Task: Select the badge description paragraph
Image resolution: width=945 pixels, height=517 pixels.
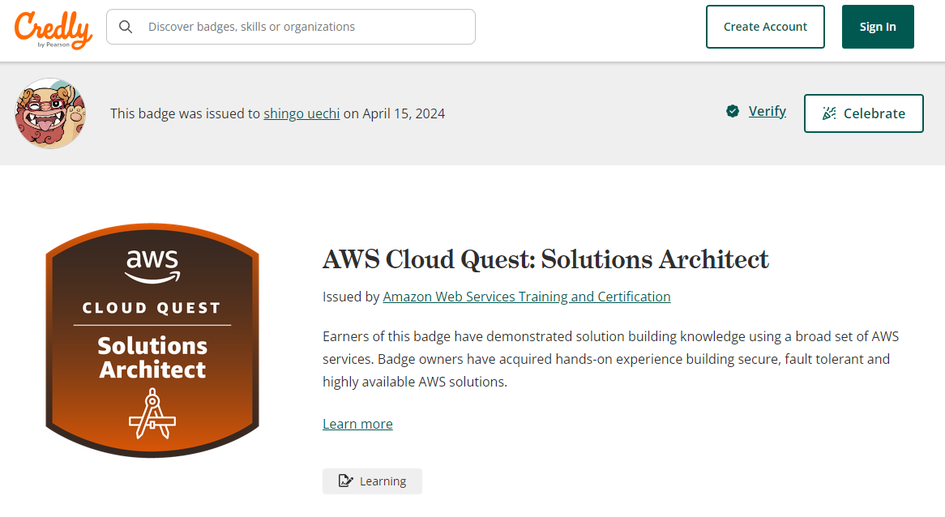Action: click(x=610, y=359)
